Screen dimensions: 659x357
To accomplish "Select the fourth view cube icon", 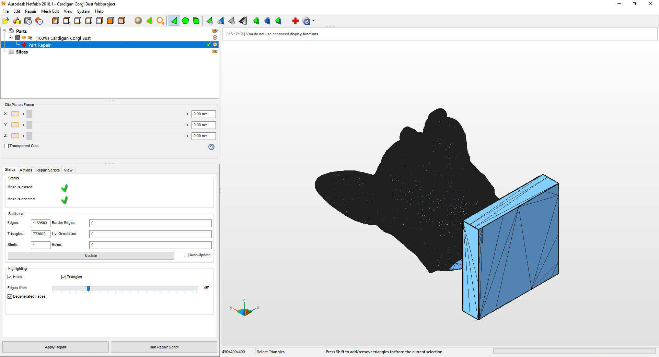I will point(89,21).
